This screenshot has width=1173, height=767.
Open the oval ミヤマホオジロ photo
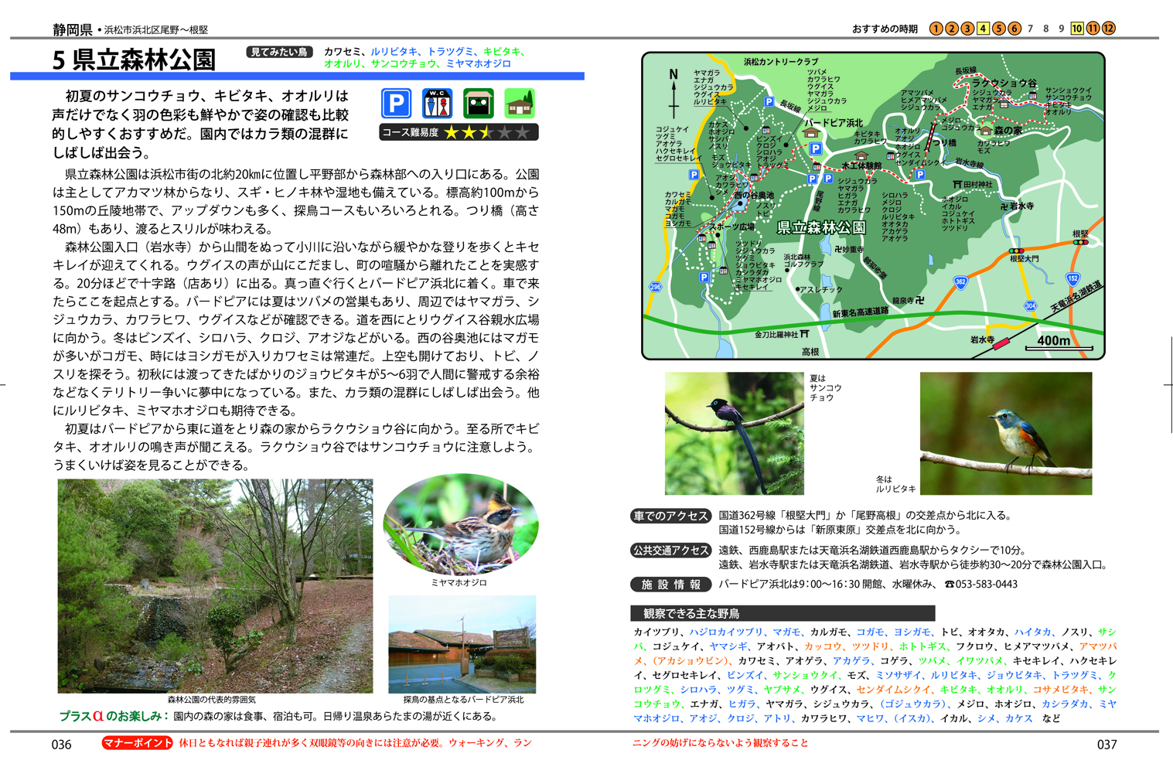[461, 524]
